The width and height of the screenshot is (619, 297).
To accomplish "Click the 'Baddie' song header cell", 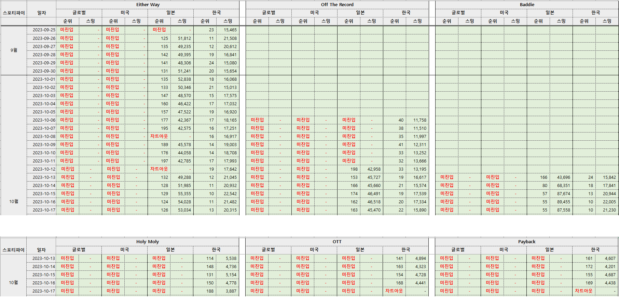I will click(527, 4).
